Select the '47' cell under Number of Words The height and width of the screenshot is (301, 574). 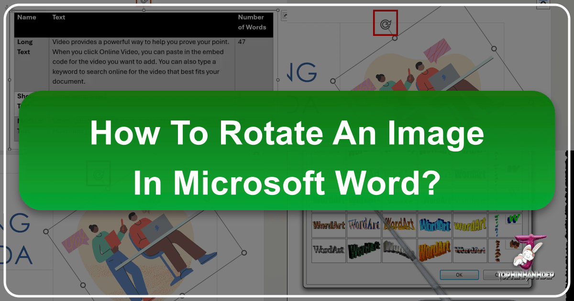242,42
